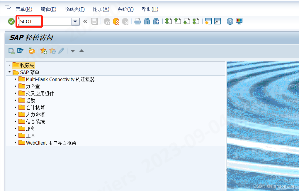Select the 服务 tree item
Image resolution: width=299 pixels, height=191 pixels.
coord(31,129)
